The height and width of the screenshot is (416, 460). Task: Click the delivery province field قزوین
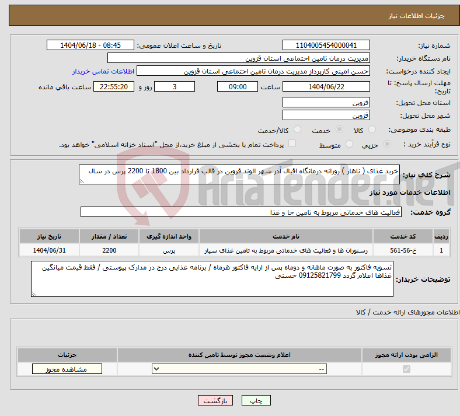[x=326, y=102]
